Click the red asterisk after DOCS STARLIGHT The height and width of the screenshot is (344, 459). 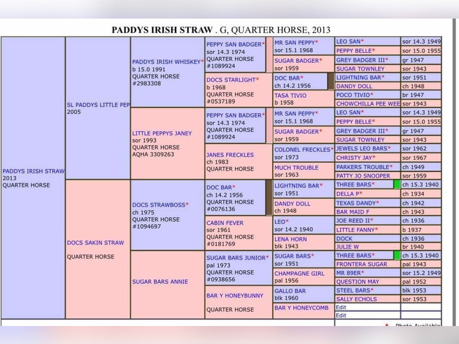(x=258, y=80)
